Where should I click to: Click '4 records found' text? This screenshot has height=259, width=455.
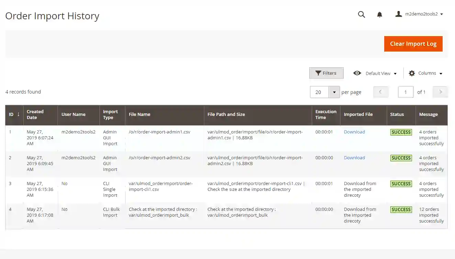coord(23,92)
